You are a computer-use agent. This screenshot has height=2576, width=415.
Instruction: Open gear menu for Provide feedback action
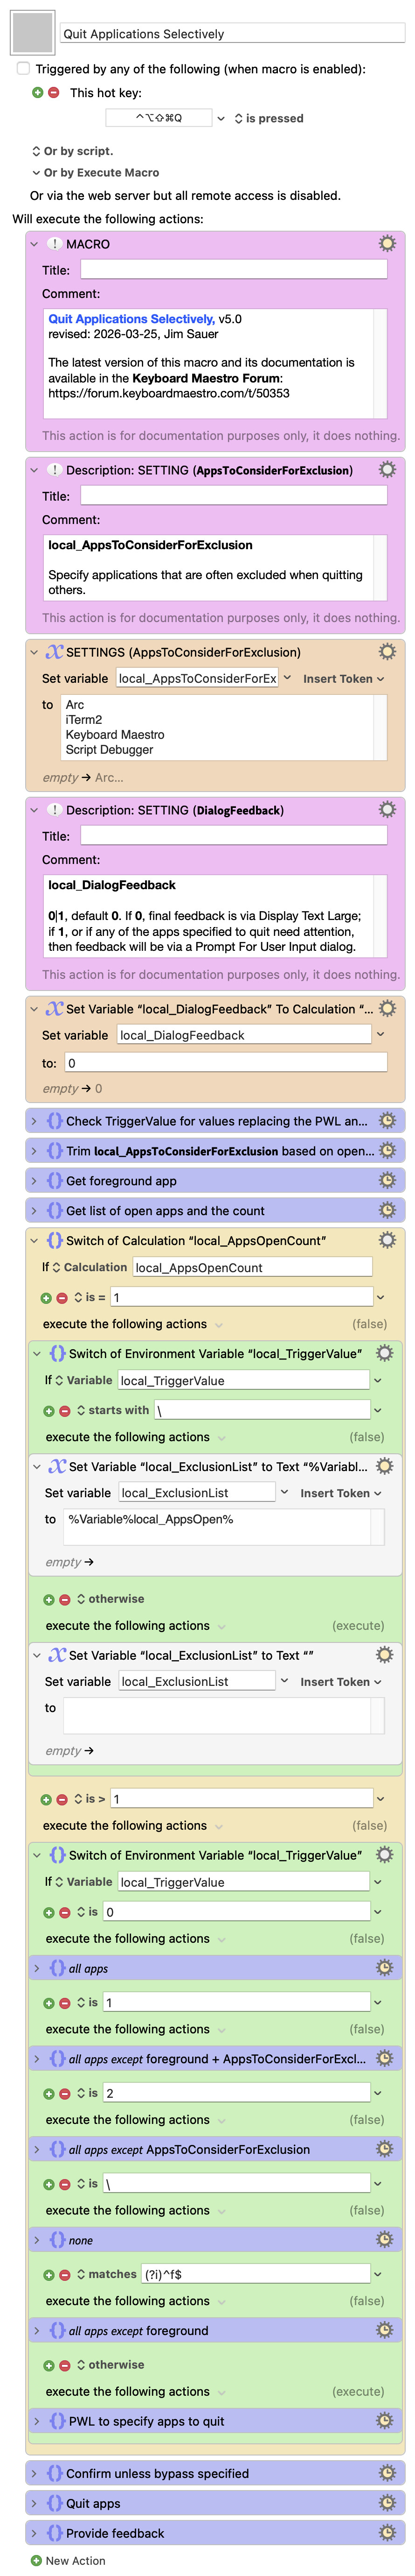tap(386, 2533)
